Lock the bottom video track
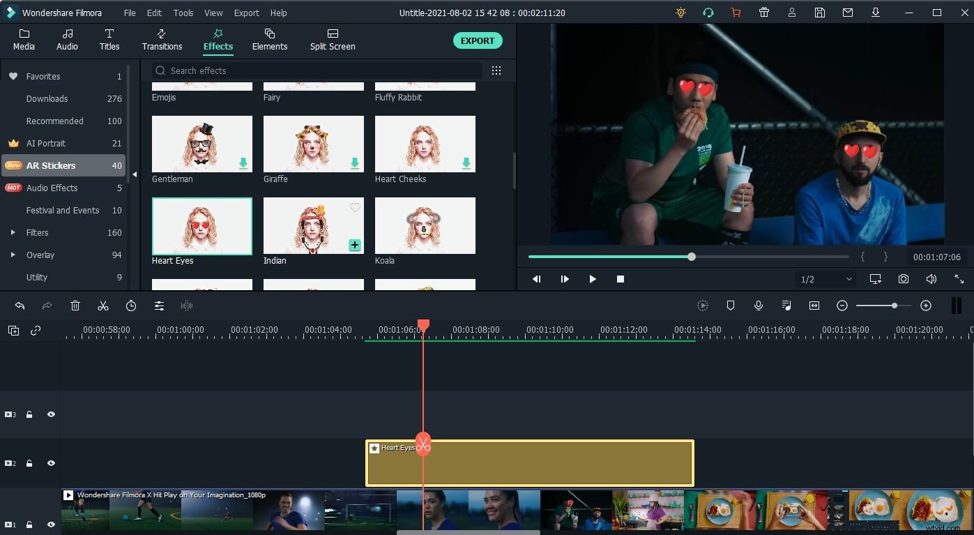Viewport: 974px width, 535px height. [x=29, y=524]
